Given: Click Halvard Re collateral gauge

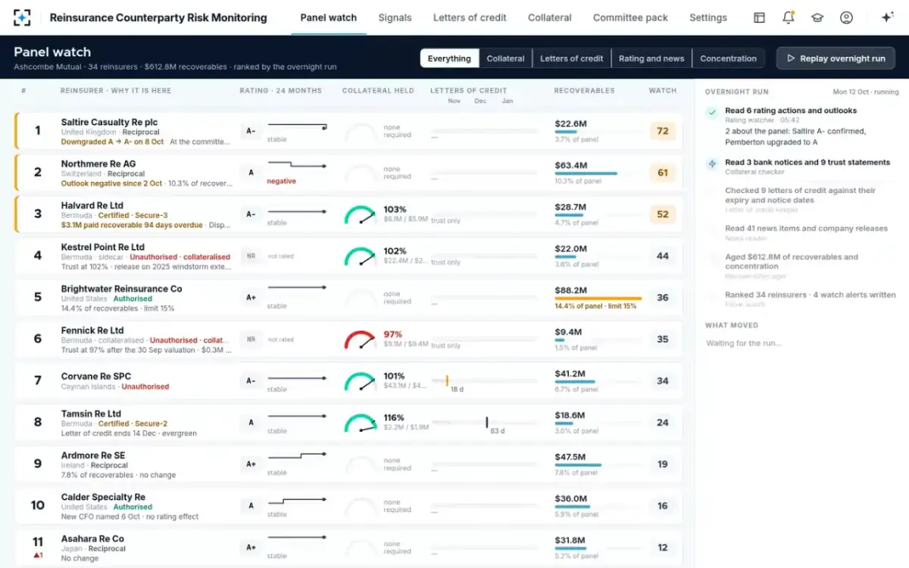Looking at the screenshot, I should pyautogui.click(x=361, y=215).
